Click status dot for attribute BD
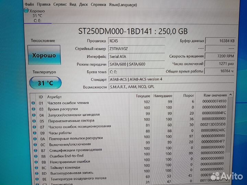The image size is (247, 185). click(37, 173)
